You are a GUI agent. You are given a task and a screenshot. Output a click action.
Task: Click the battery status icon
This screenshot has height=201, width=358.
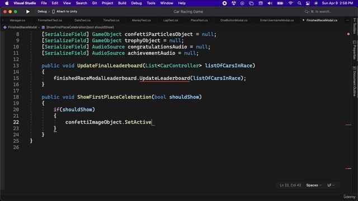point(280,3)
